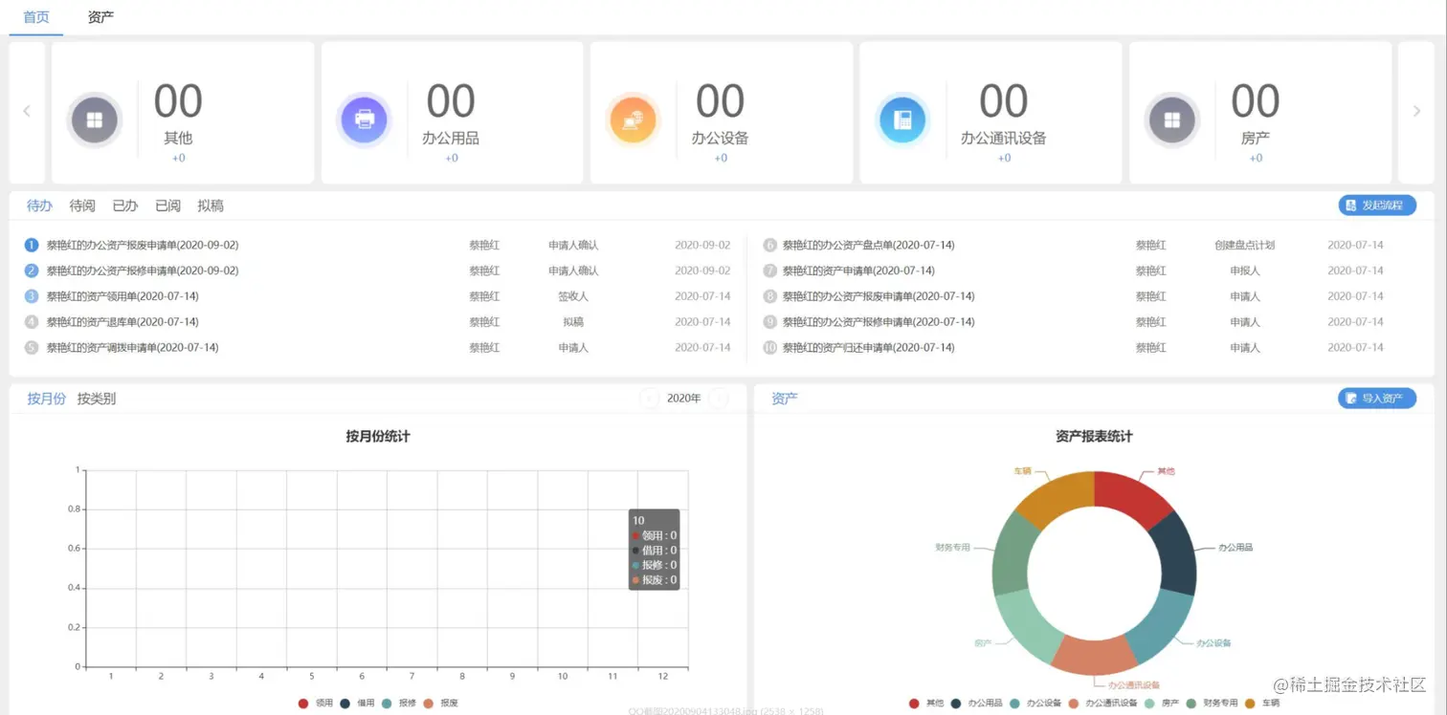Click the blue telephone icon for 办公通讯设备

[x=902, y=120]
